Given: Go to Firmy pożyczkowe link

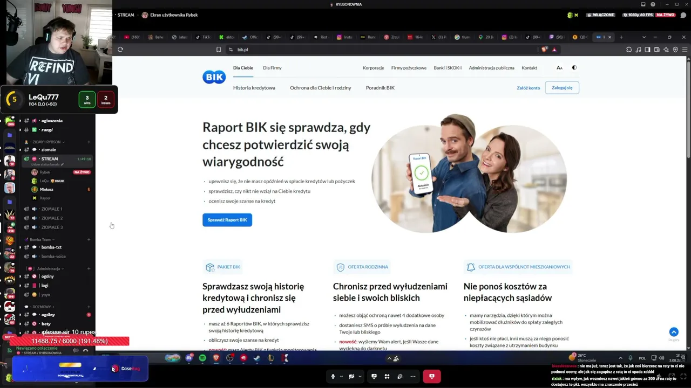Looking at the screenshot, I should 409,68.
